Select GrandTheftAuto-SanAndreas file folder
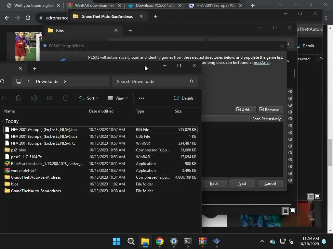Image resolution: width=333 pixels, height=249 pixels. tap(100, 191)
